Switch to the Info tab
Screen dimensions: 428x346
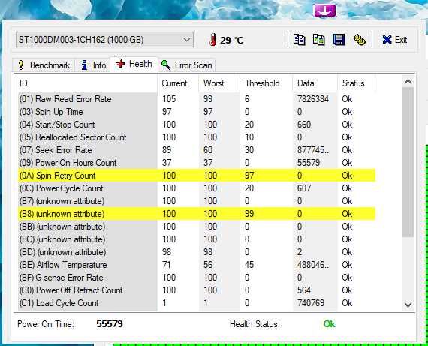(x=93, y=65)
